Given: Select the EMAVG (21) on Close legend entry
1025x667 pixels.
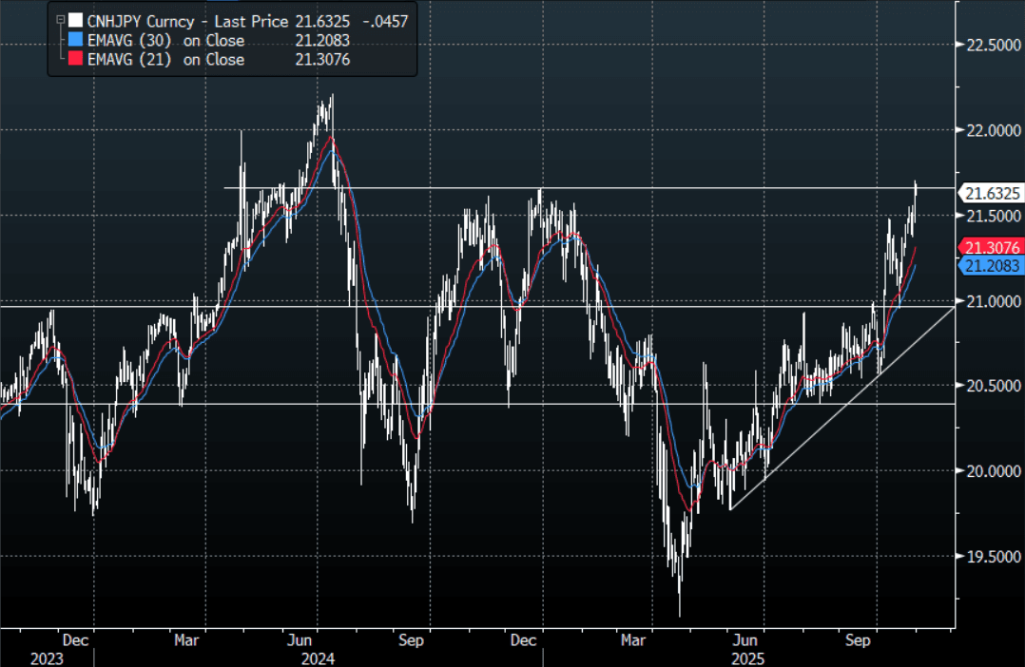Looking at the screenshot, I should click(167, 59).
